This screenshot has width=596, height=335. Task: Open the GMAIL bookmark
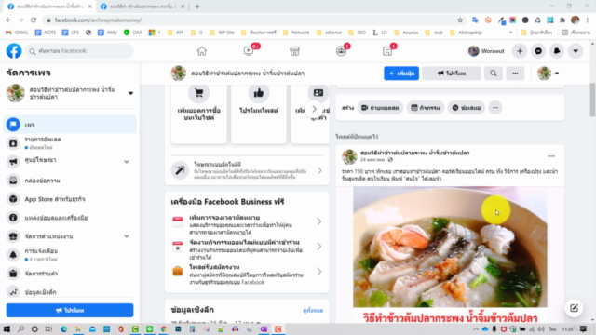point(18,33)
